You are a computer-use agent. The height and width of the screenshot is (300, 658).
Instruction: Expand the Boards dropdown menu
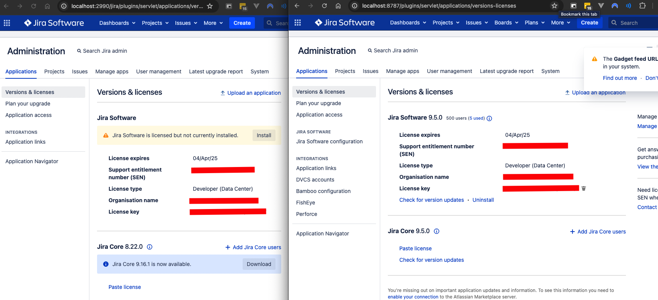pyautogui.click(x=506, y=23)
